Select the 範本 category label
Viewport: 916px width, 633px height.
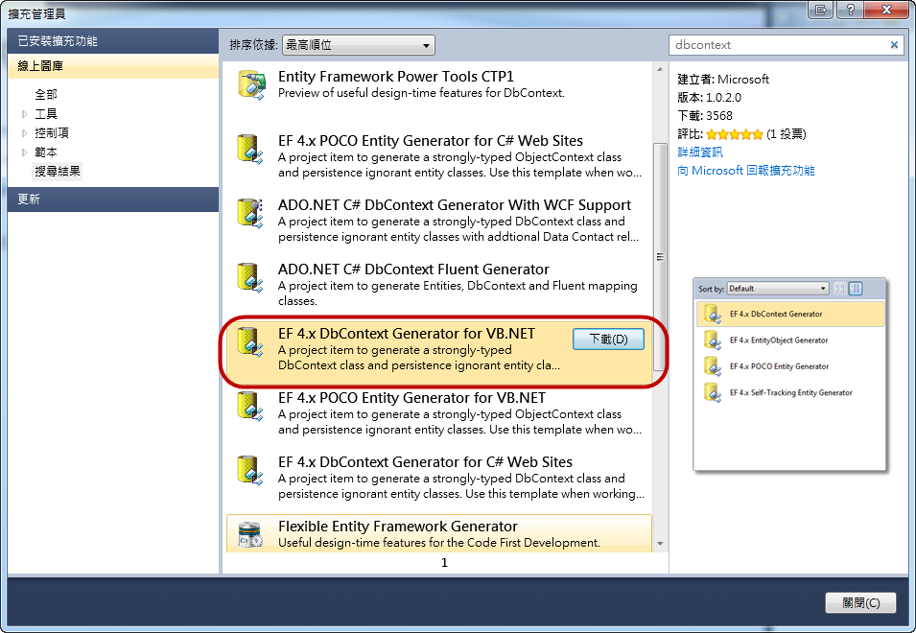[46, 152]
